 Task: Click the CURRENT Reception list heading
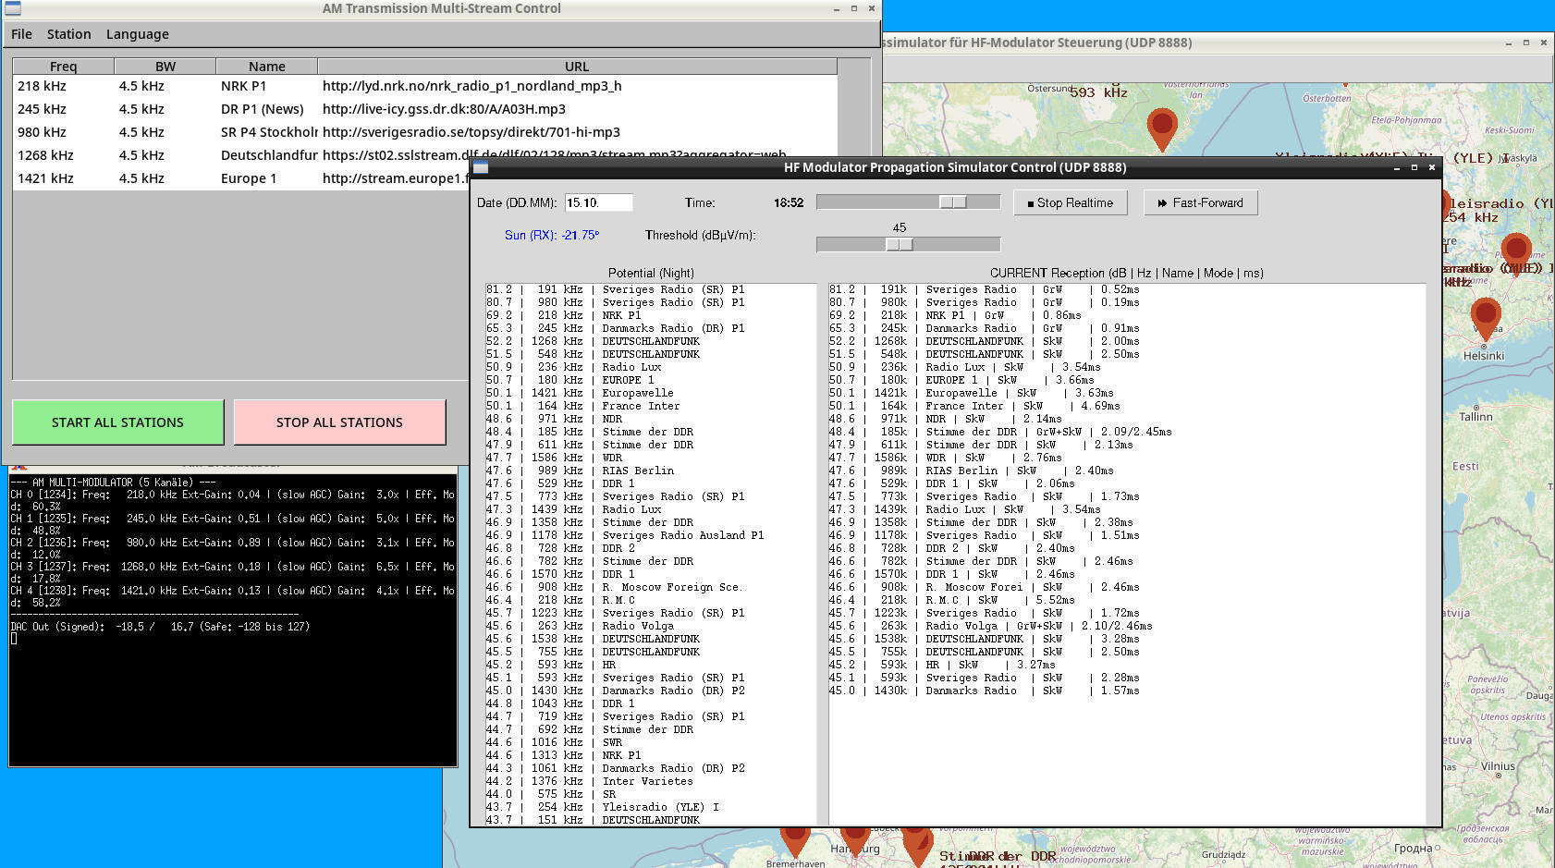click(x=1127, y=273)
